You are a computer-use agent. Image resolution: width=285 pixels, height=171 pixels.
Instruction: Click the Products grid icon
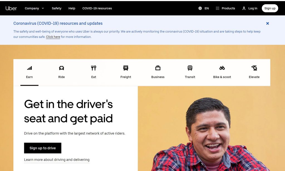point(217,8)
